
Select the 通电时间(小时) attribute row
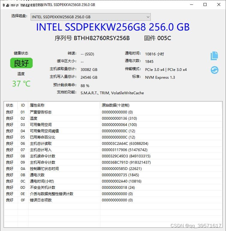point(113,181)
